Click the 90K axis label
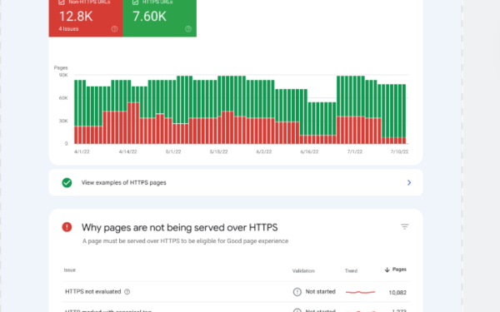 pyautogui.click(x=63, y=75)
